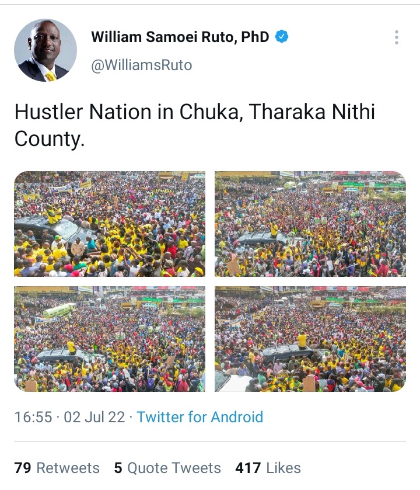Click the Twitter for Android link

(x=200, y=417)
